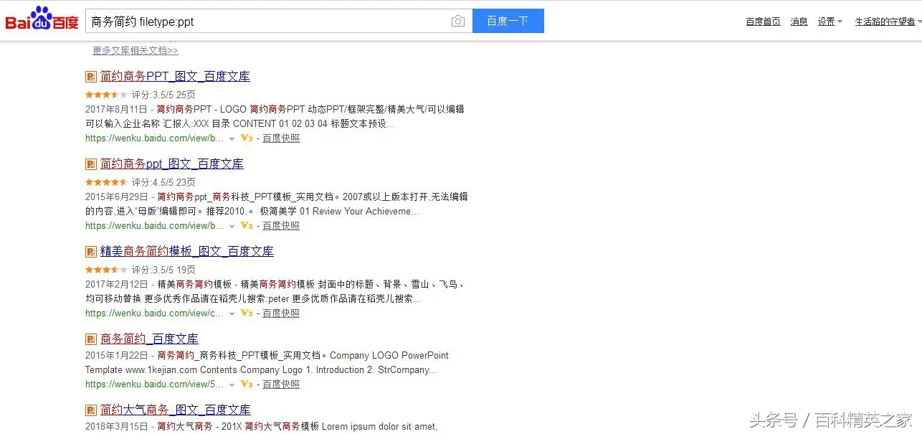Expand URL dropdown arrow of 2015年1月22日 result
The height and width of the screenshot is (434, 922).
tap(232, 385)
